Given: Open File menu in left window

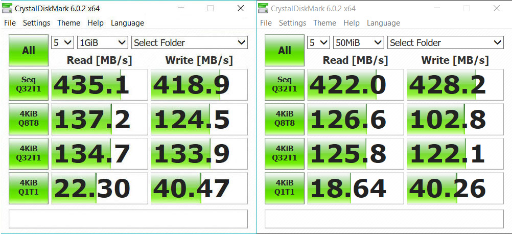Looking at the screenshot, I should [10, 23].
